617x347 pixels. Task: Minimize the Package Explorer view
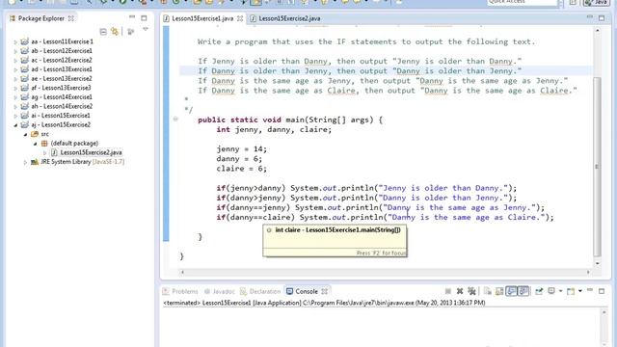(132, 17)
